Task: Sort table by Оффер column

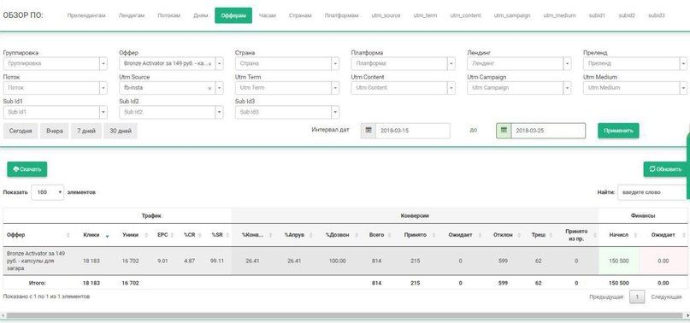Action: 38,235
